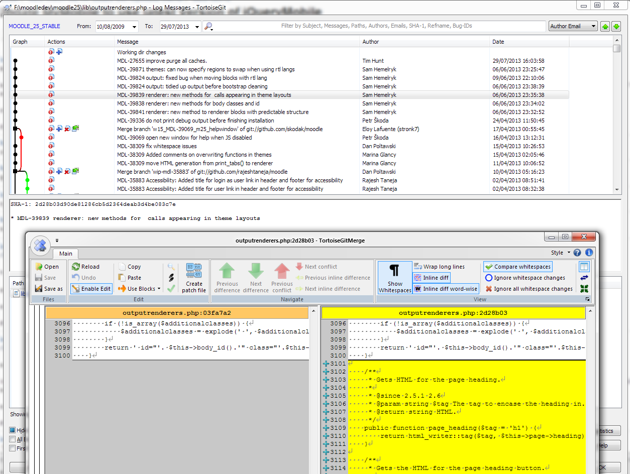630x474 pixels.
Task: Click the Author column header
Action: click(425, 42)
